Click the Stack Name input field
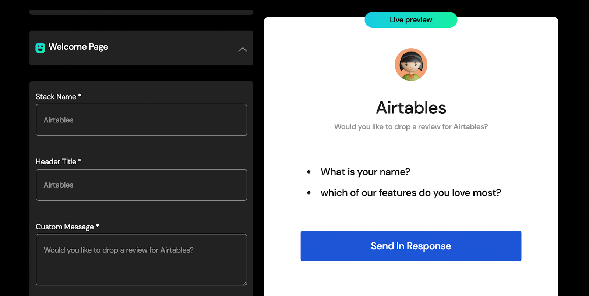Viewport: 589px width, 296px height. pos(141,120)
